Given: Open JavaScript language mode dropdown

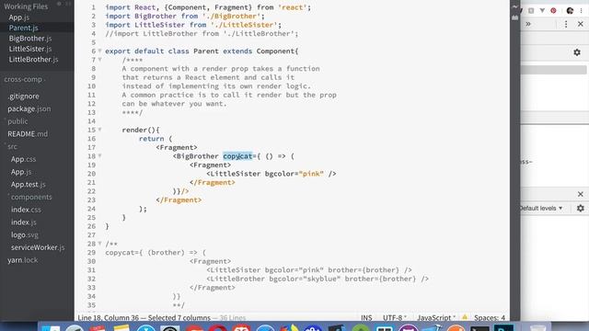Looking at the screenshot, I should point(436,317).
